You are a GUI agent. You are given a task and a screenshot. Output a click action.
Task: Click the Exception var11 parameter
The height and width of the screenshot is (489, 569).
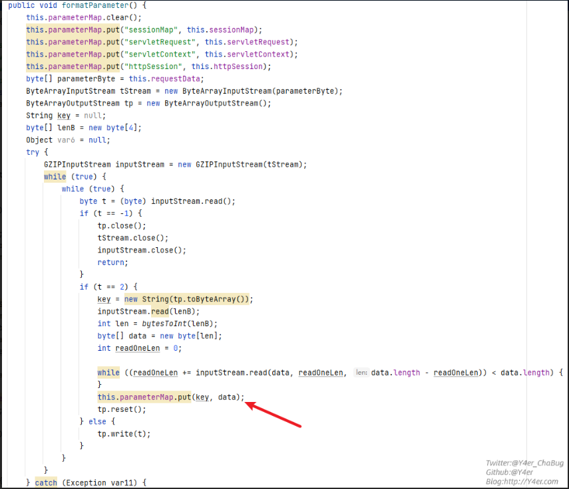(99, 483)
